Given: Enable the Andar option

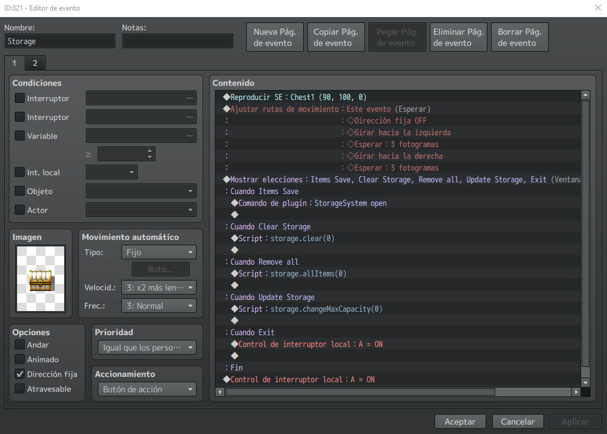Looking at the screenshot, I should pyautogui.click(x=19, y=344).
